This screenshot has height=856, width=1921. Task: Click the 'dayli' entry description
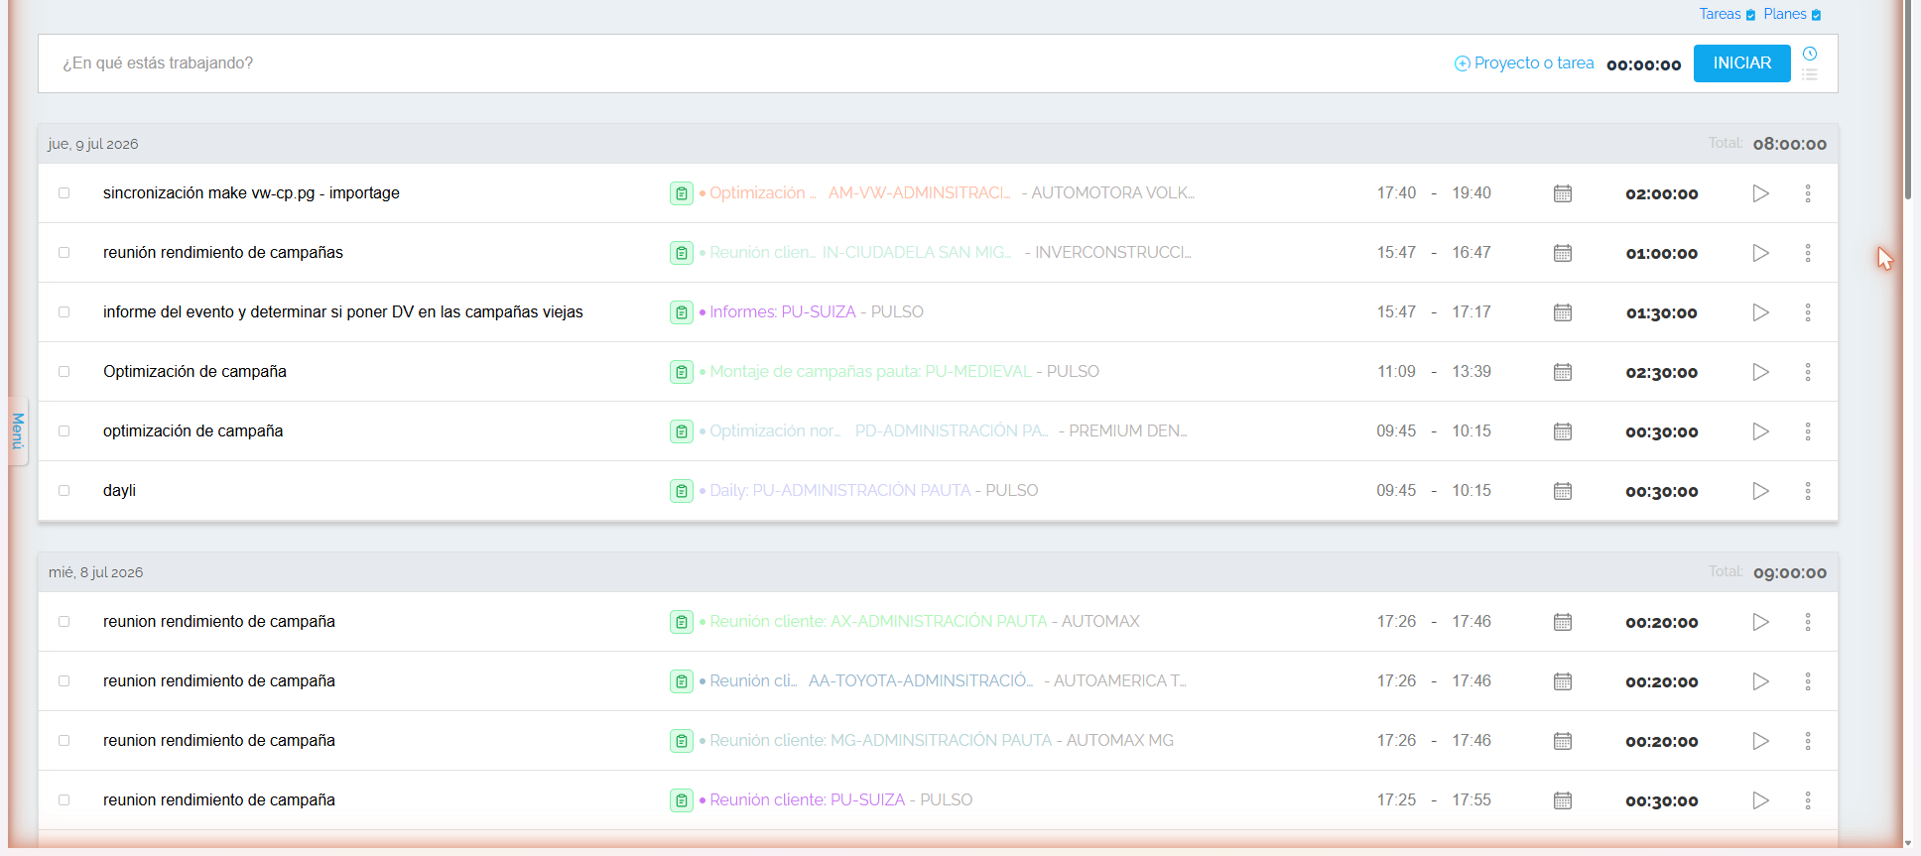(x=119, y=491)
